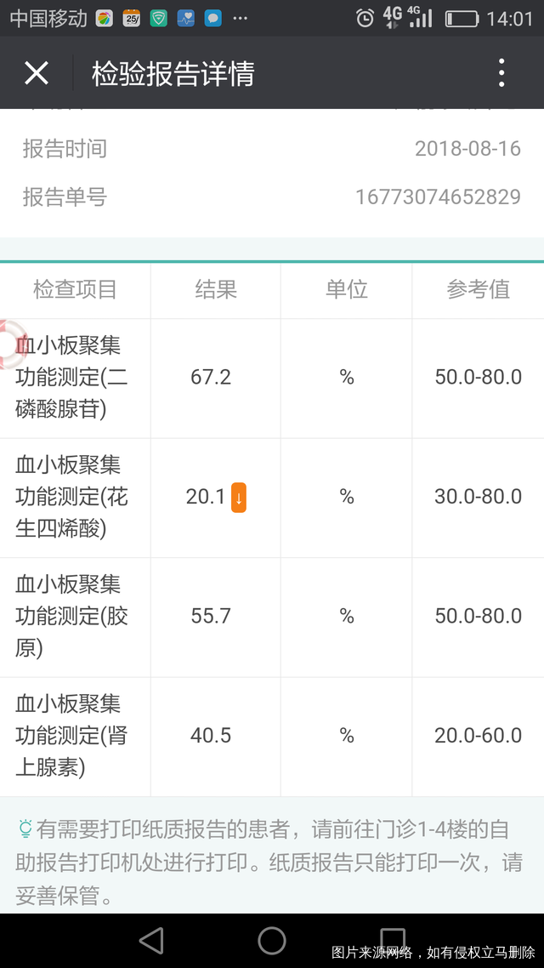This screenshot has height=968, width=544.
Task: Tap the 结果 column header
Action: click(216, 290)
